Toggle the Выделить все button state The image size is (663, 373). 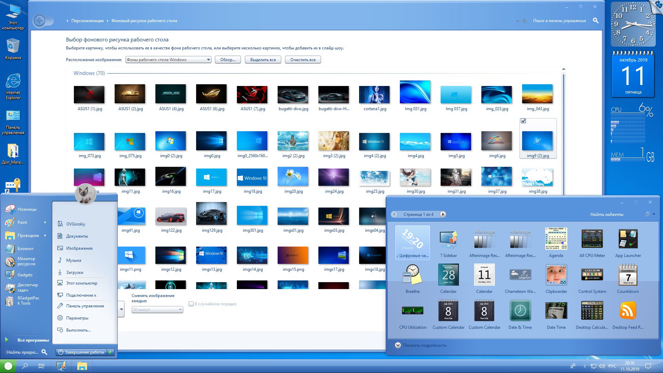263,60
